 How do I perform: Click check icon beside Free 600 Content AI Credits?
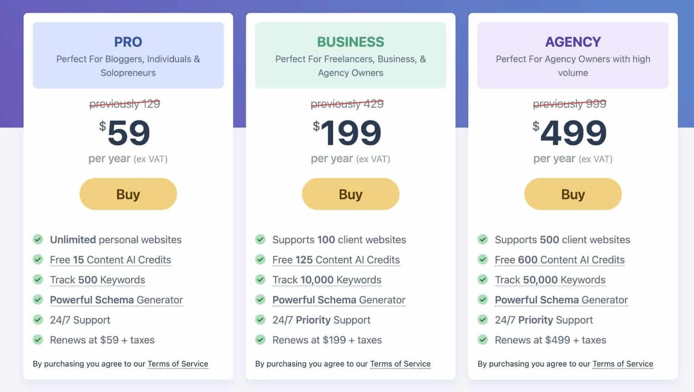coord(483,259)
